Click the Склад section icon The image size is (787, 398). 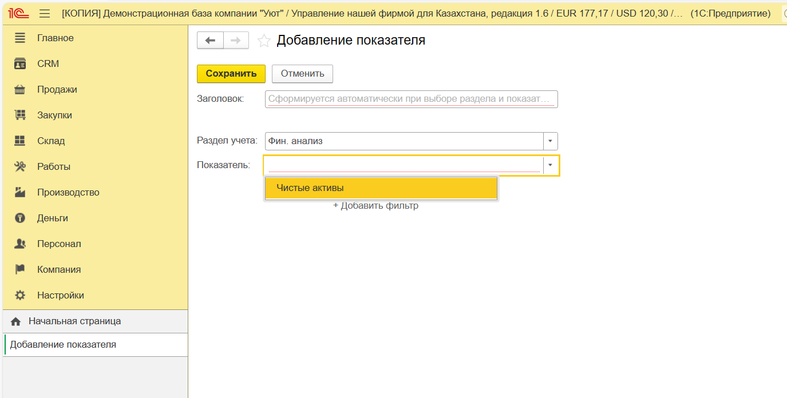coord(20,141)
